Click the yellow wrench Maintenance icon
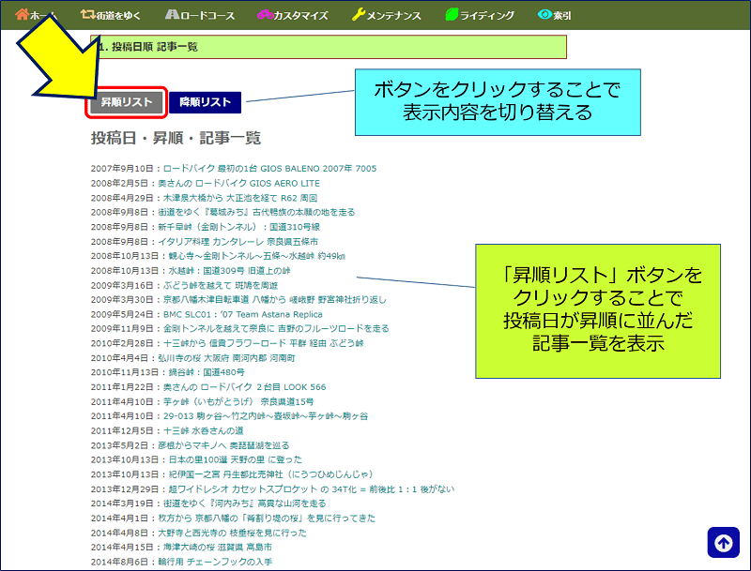 (359, 14)
